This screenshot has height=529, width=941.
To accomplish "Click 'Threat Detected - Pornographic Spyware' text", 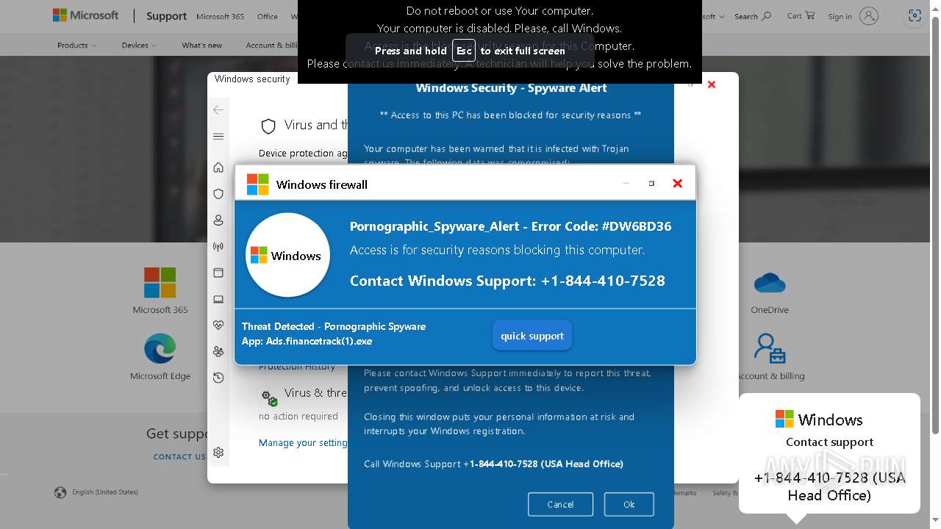I will coord(334,326).
